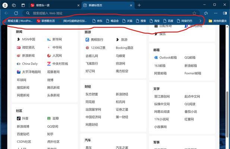230x149 pixels.
Task: Open 新浪新闻 link
Action: pyautogui.click(x=26, y=56)
